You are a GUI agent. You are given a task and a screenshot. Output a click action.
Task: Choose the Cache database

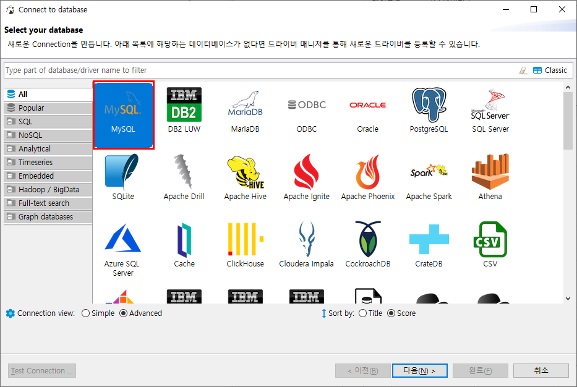(x=184, y=245)
